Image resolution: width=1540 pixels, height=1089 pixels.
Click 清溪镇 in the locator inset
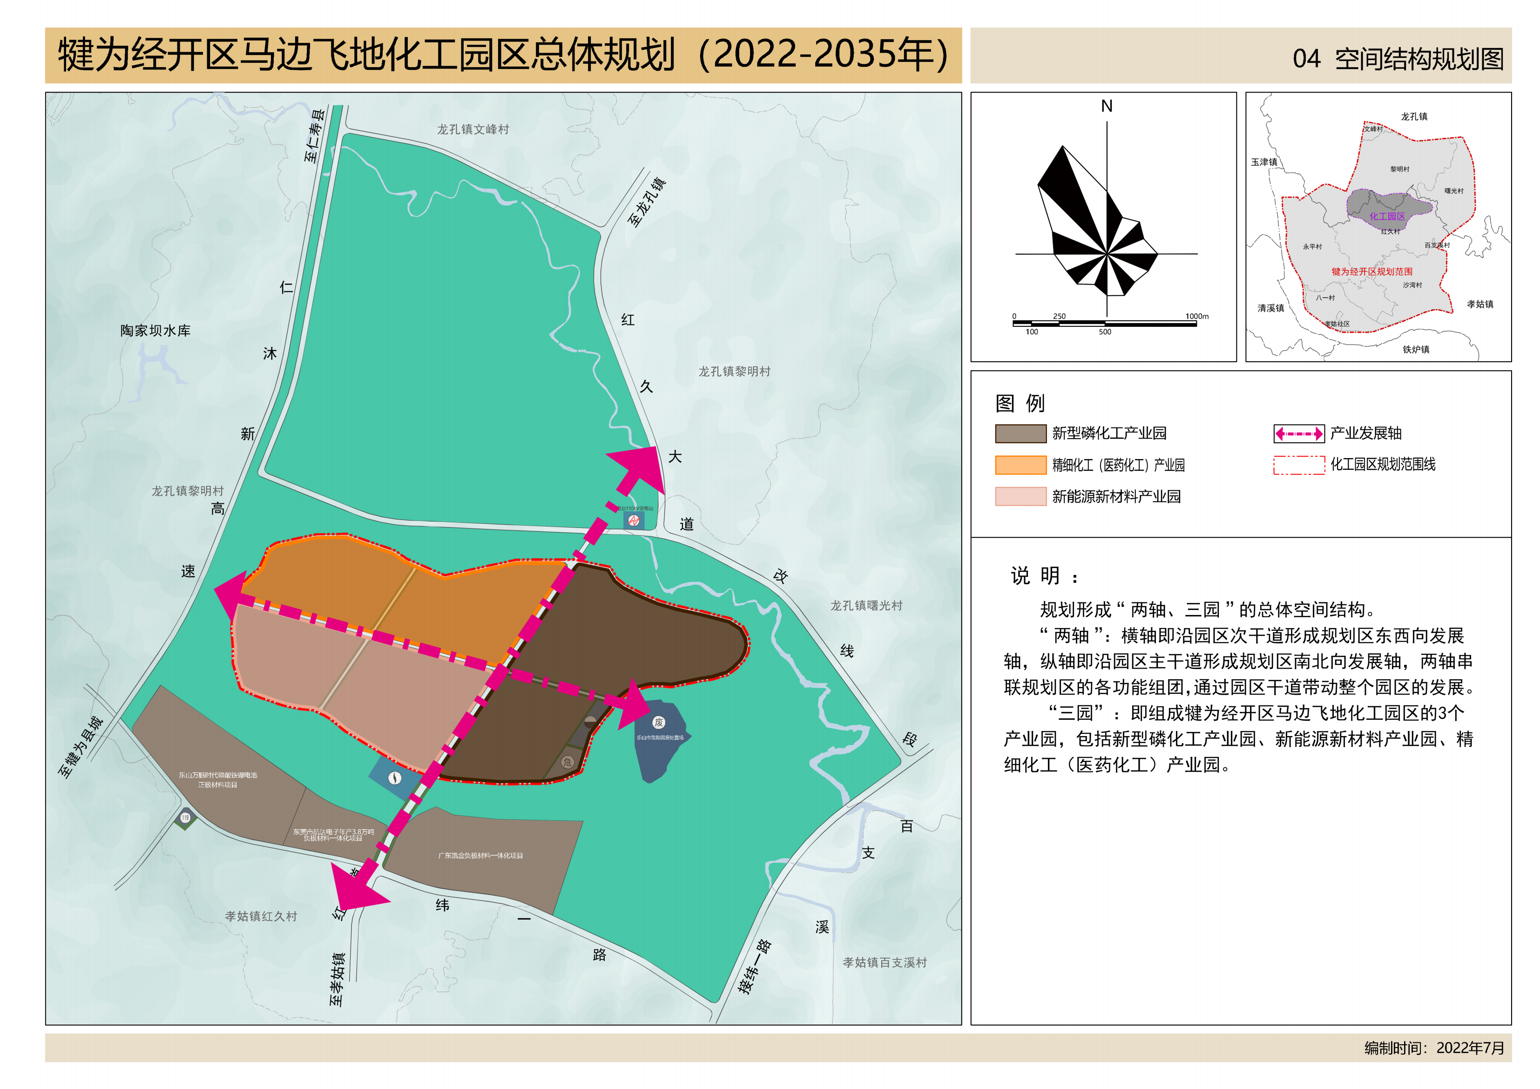point(1270,308)
